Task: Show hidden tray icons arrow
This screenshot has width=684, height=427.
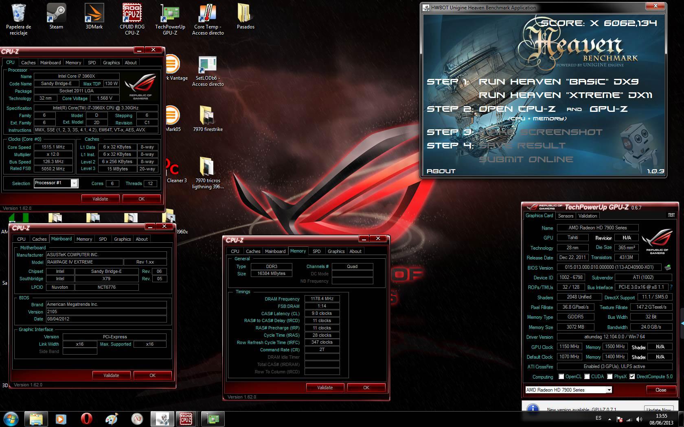Action: tap(609, 419)
